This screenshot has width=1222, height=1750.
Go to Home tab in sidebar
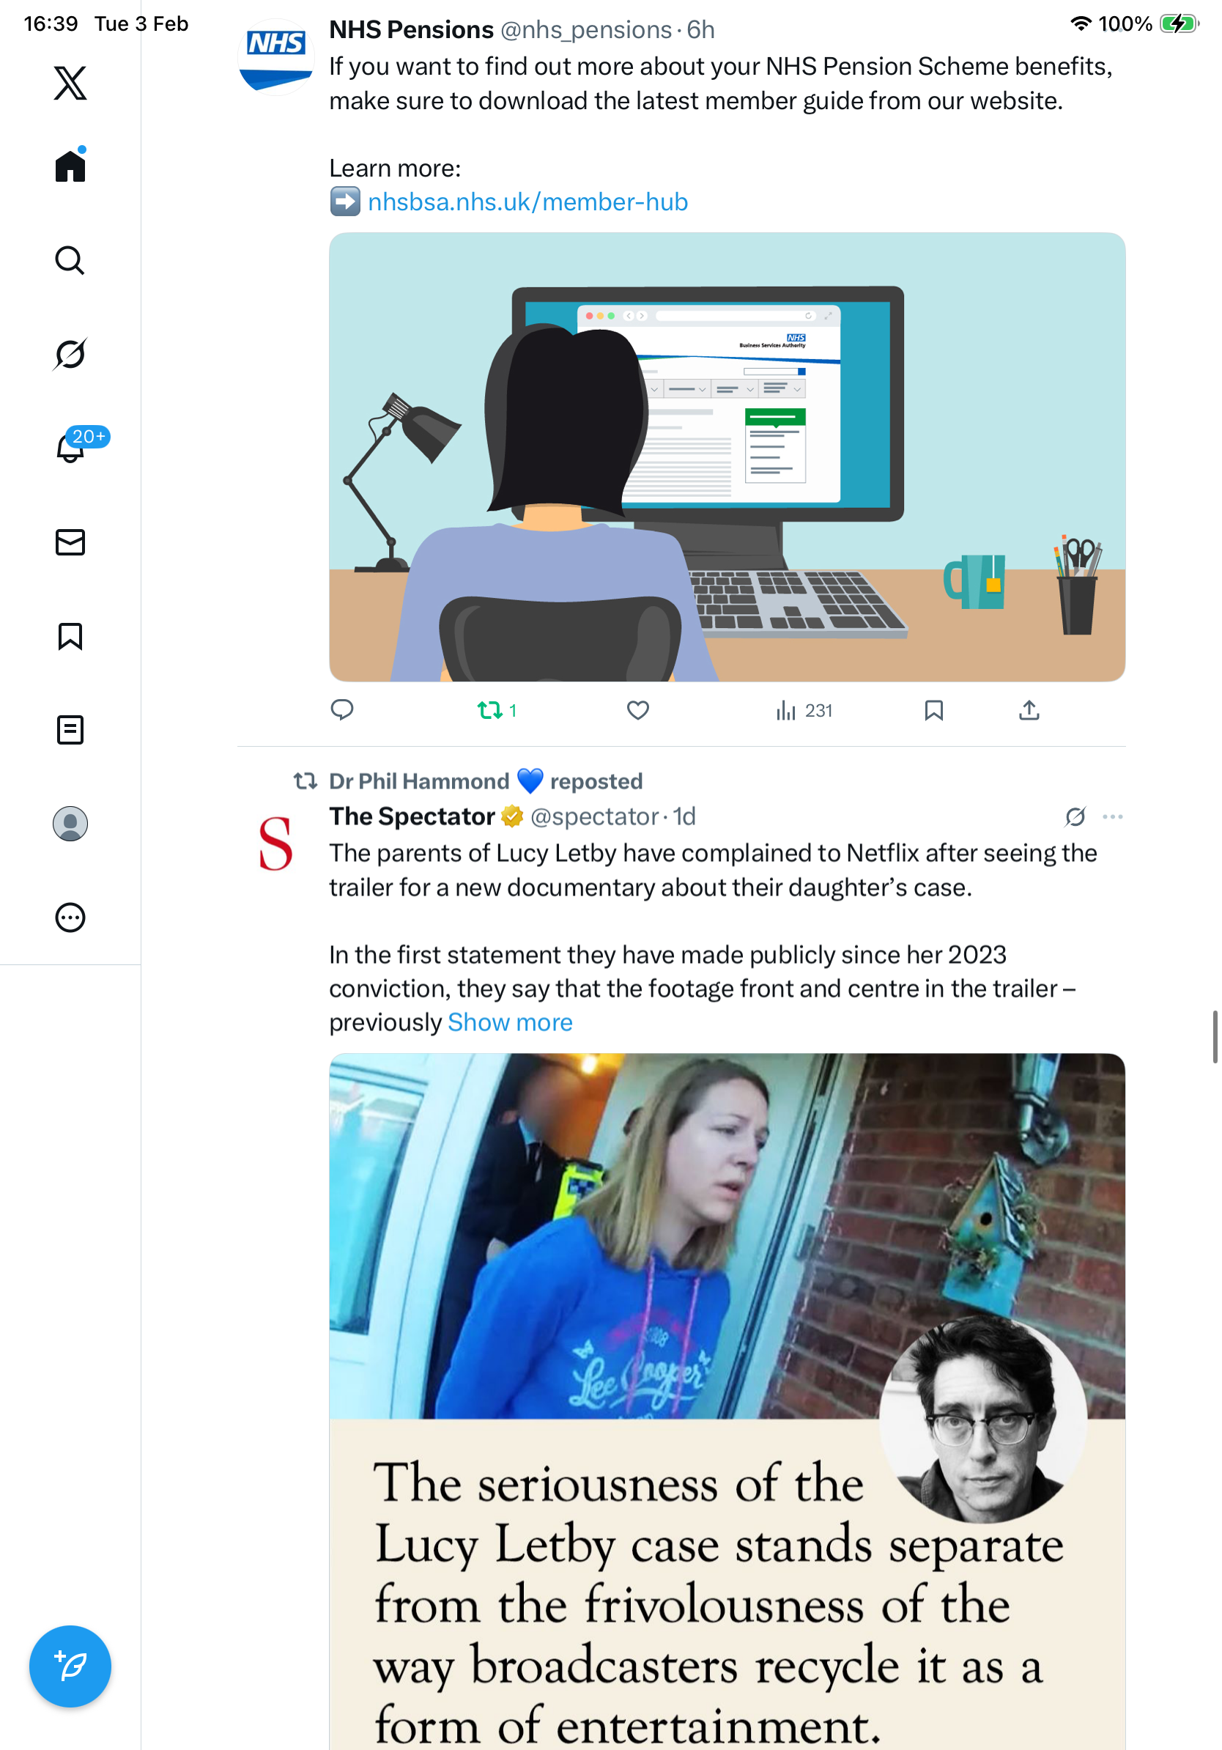pyautogui.click(x=70, y=166)
